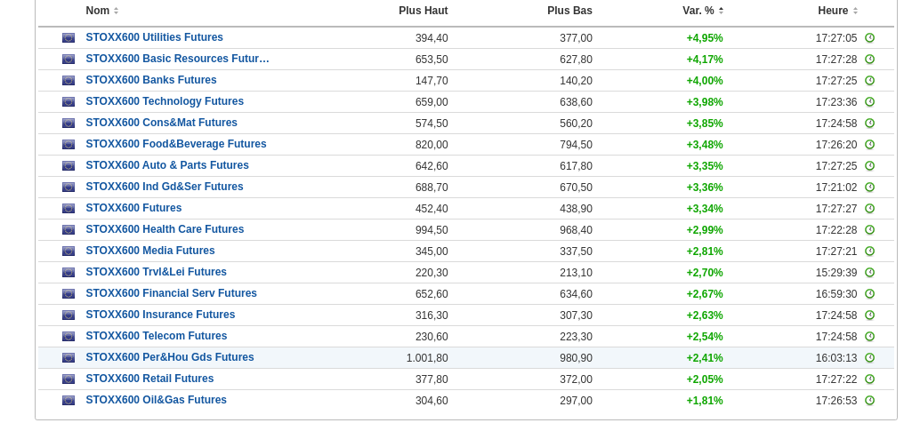Open the STOXX600 Basic Resources Futures link

[x=177, y=60]
